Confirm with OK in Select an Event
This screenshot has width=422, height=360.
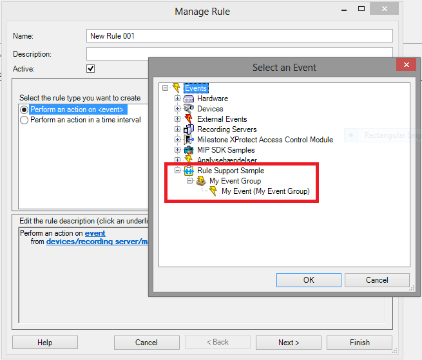click(309, 280)
